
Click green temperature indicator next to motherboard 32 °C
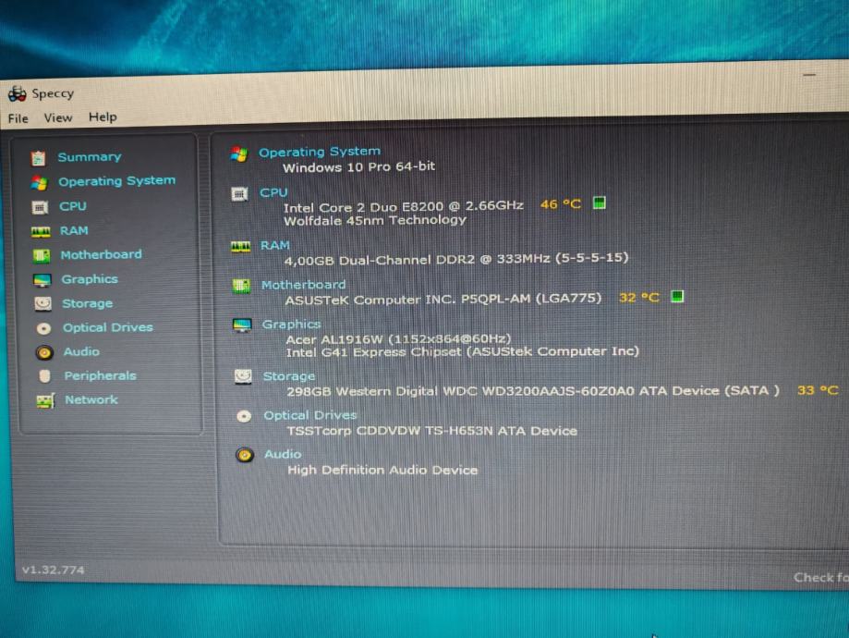point(677,297)
